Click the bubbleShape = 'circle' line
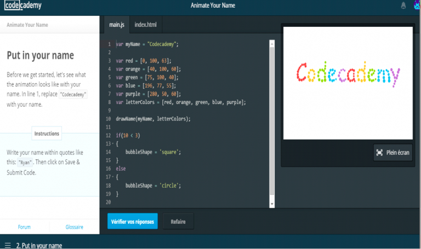 pyautogui.click(x=153, y=186)
